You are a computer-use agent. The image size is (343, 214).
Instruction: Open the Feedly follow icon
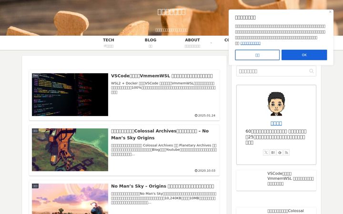coord(280,153)
